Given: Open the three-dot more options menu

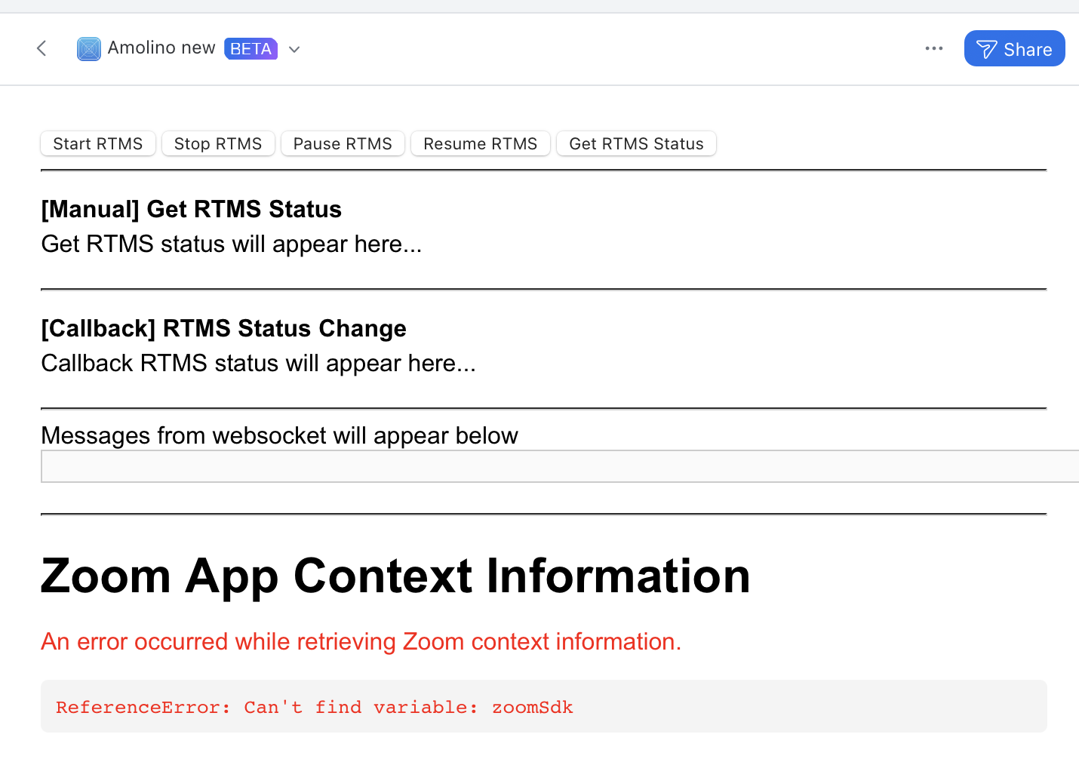Looking at the screenshot, I should click(x=934, y=48).
